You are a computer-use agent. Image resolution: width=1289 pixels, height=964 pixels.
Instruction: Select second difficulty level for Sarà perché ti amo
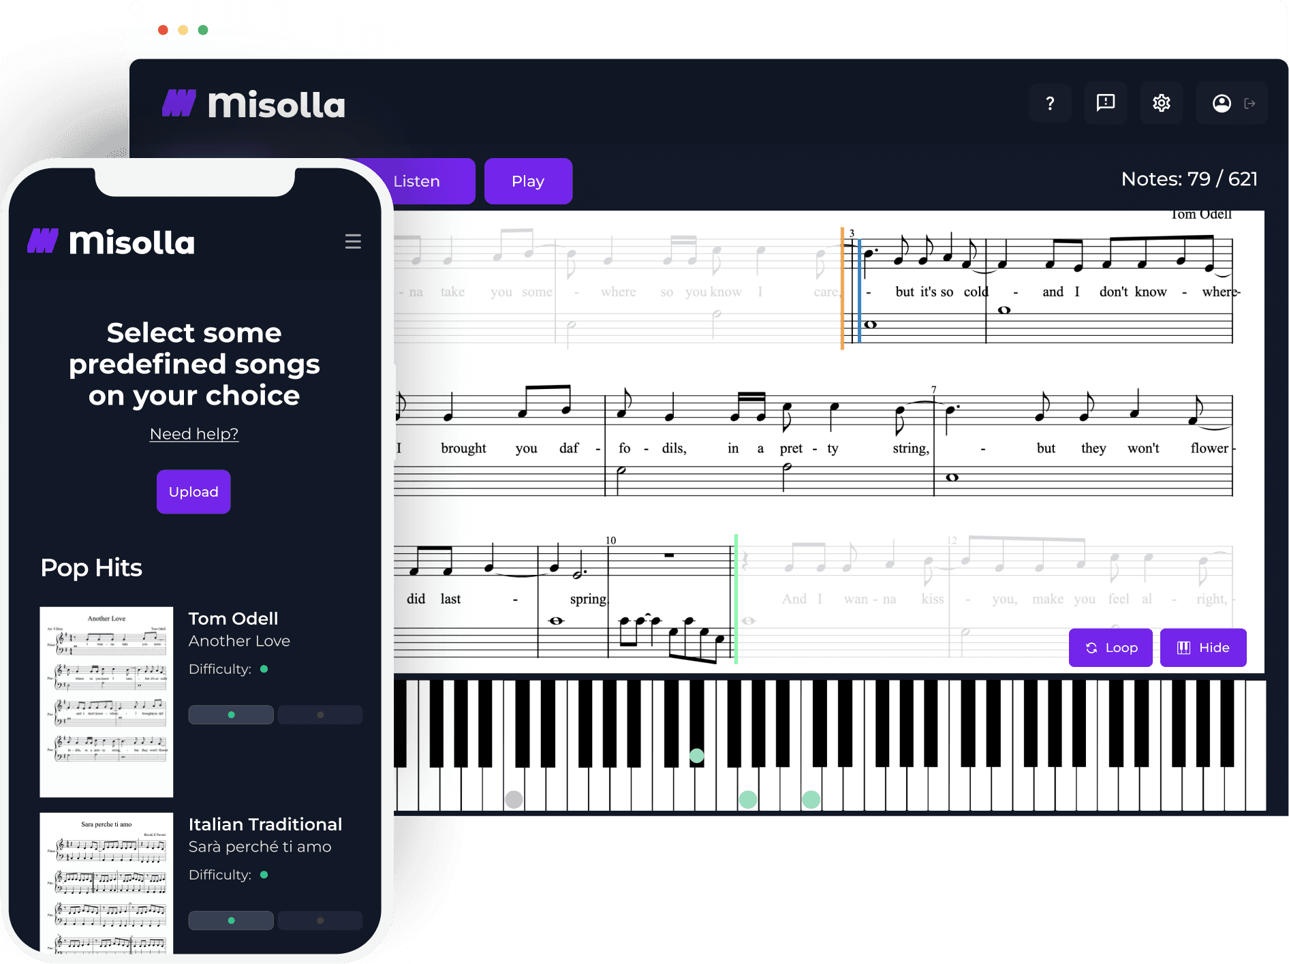click(320, 920)
